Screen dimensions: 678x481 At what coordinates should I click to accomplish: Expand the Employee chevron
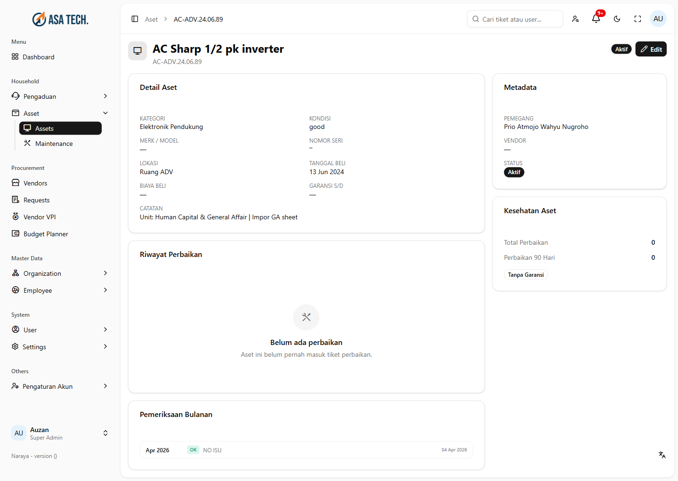105,290
